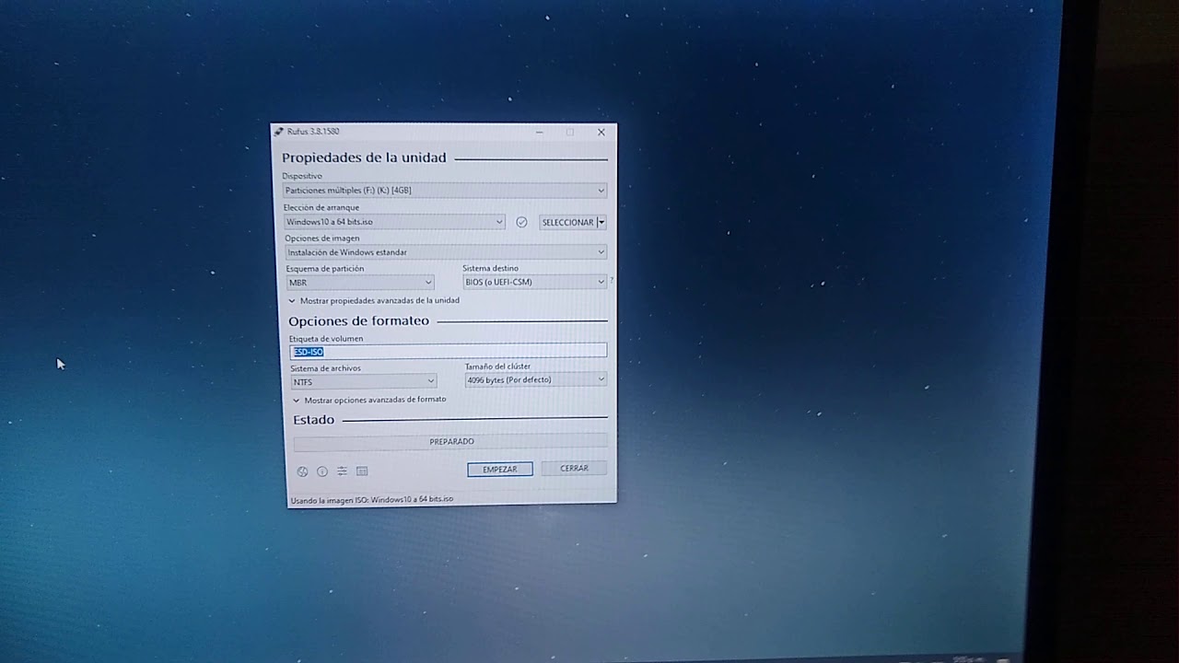Click the CERRAR button
Image resolution: width=1179 pixels, height=663 pixels.
(x=574, y=469)
